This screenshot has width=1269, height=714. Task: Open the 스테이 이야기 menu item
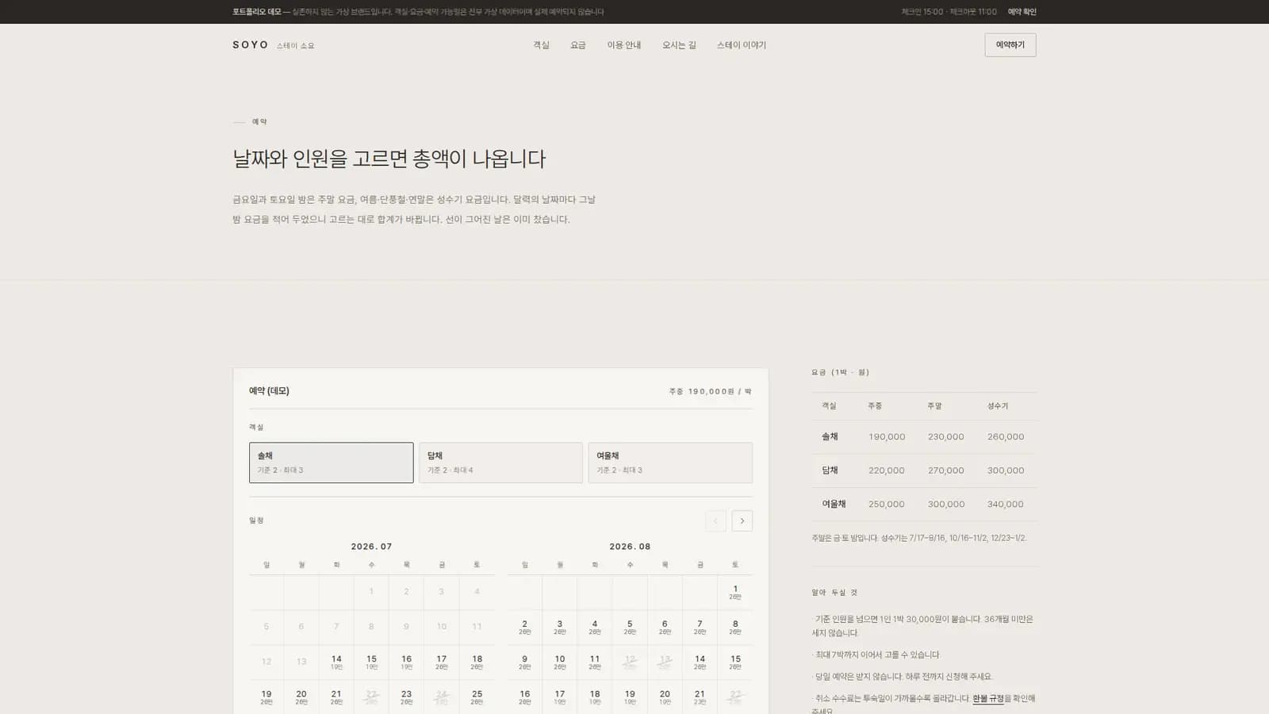pos(742,45)
